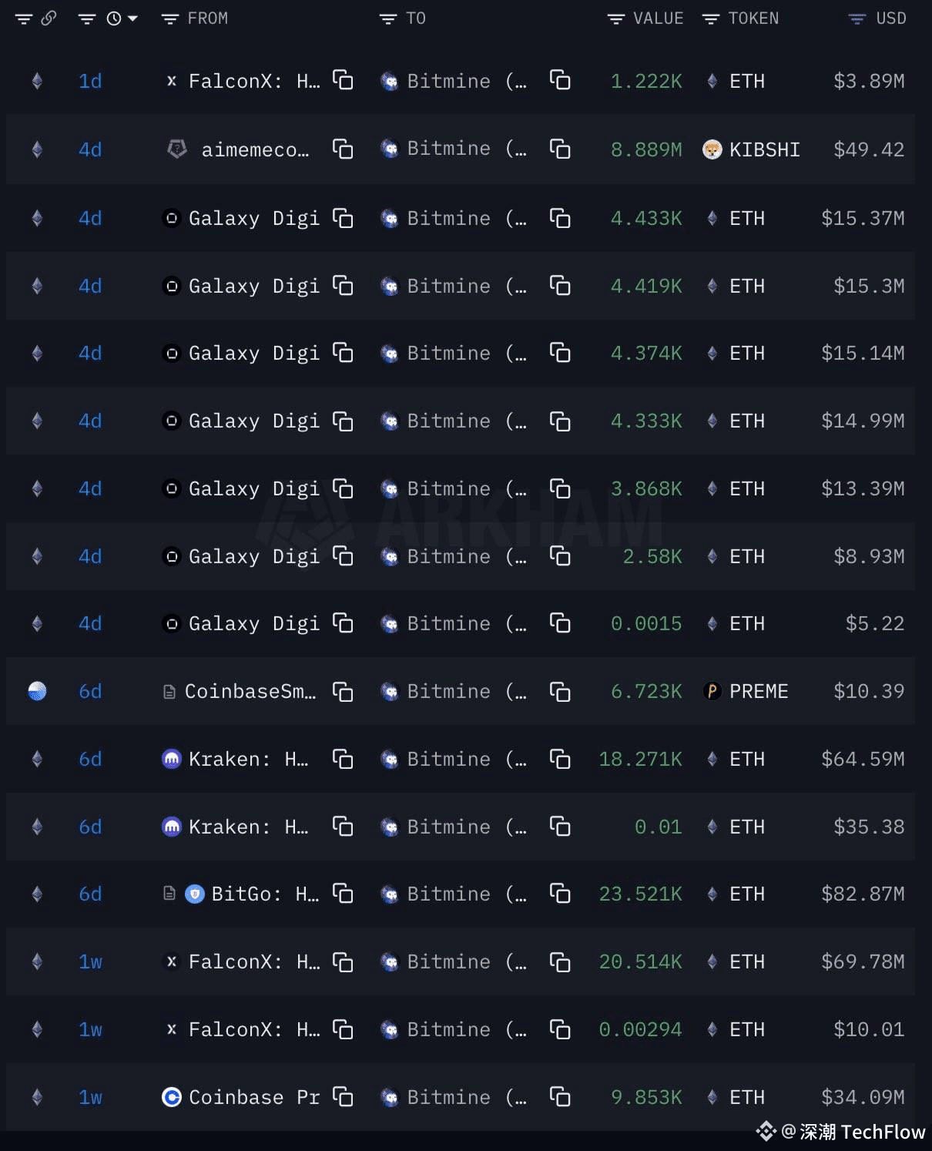
Task: Open the Kraken sender for the 18.271K ETH transfer
Action: pos(236,759)
